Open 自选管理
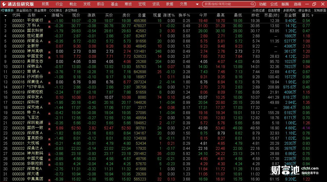327x182 pixels. (x=274, y=10)
